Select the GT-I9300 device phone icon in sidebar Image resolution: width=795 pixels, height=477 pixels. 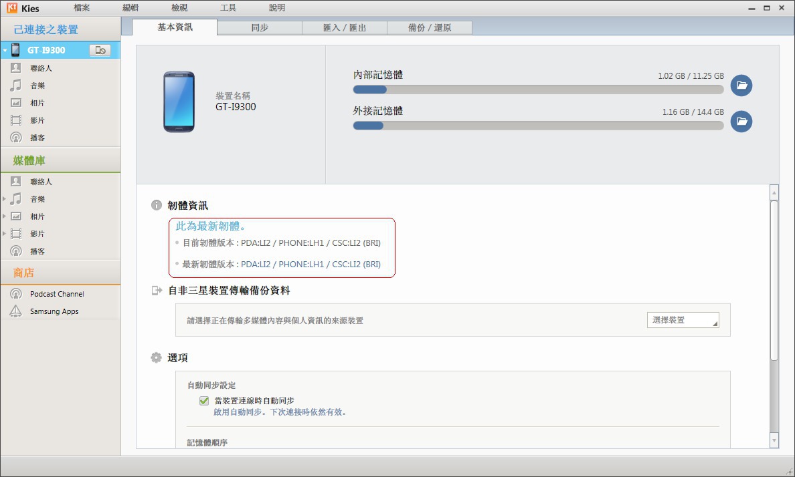click(15, 49)
